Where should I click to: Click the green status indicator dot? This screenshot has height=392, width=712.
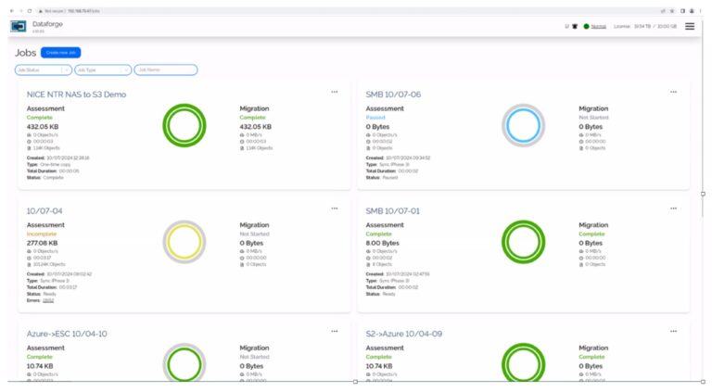586,26
